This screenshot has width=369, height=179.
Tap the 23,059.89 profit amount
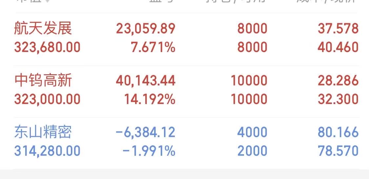145,29
